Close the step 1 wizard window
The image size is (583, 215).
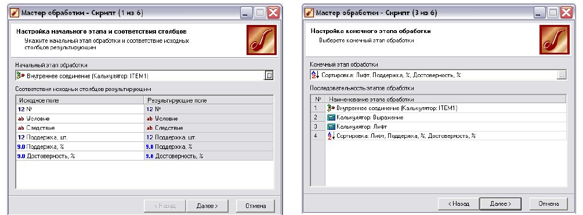pyautogui.click(x=273, y=13)
